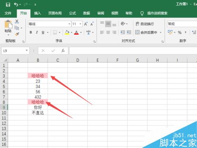The width and height of the screenshot is (197, 148).
Task: Click the 操作说明搜索 search box
Action: point(157,13)
